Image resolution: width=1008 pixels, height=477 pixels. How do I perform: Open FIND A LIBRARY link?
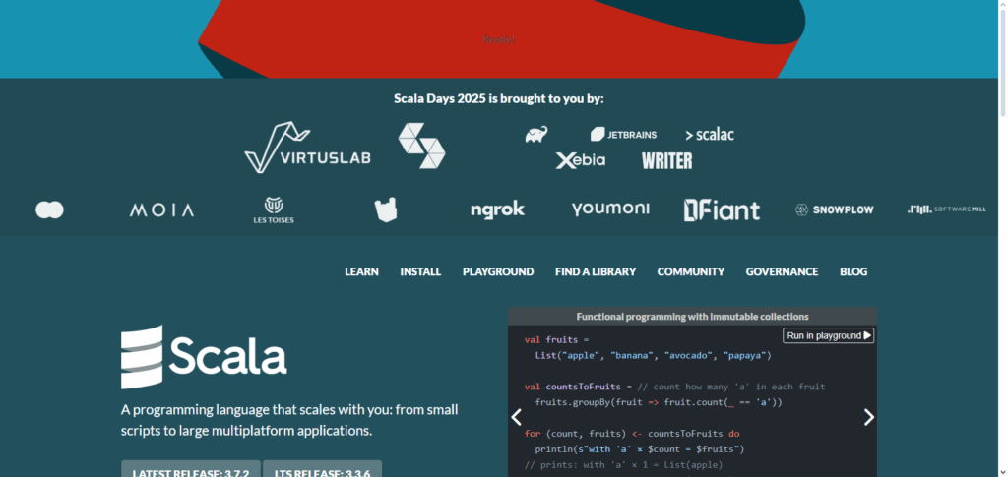pyautogui.click(x=596, y=271)
